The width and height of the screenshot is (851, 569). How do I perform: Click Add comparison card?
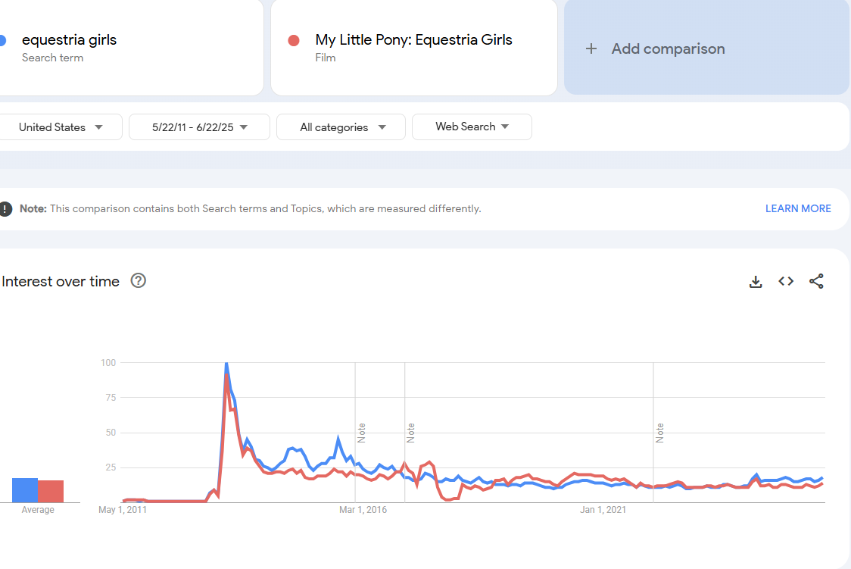[x=706, y=47]
